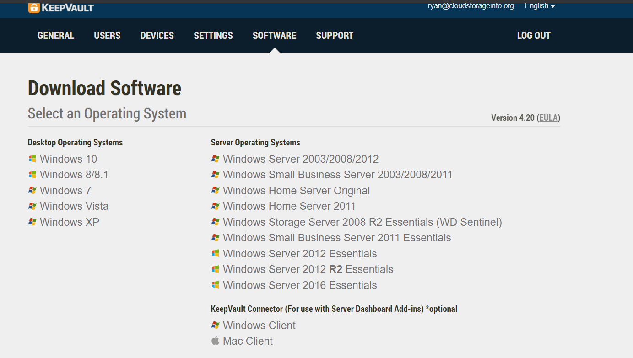
Task: Click the ryan@cloudstorageinfo.org account email
Action: (x=471, y=6)
